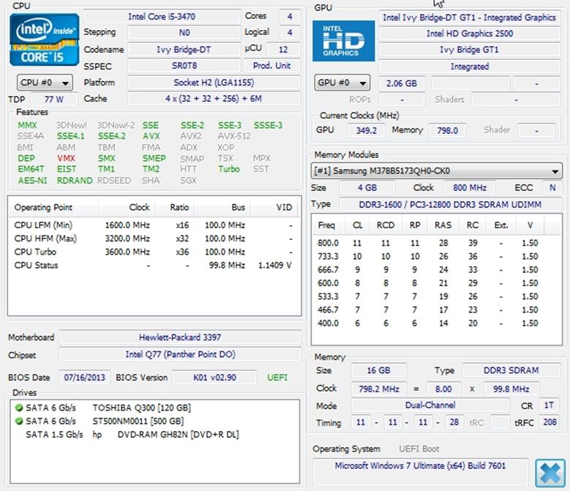Screen dimensions: 570x491
Task: Select the 800.0 frequency timing row
Action: coord(436,243)
